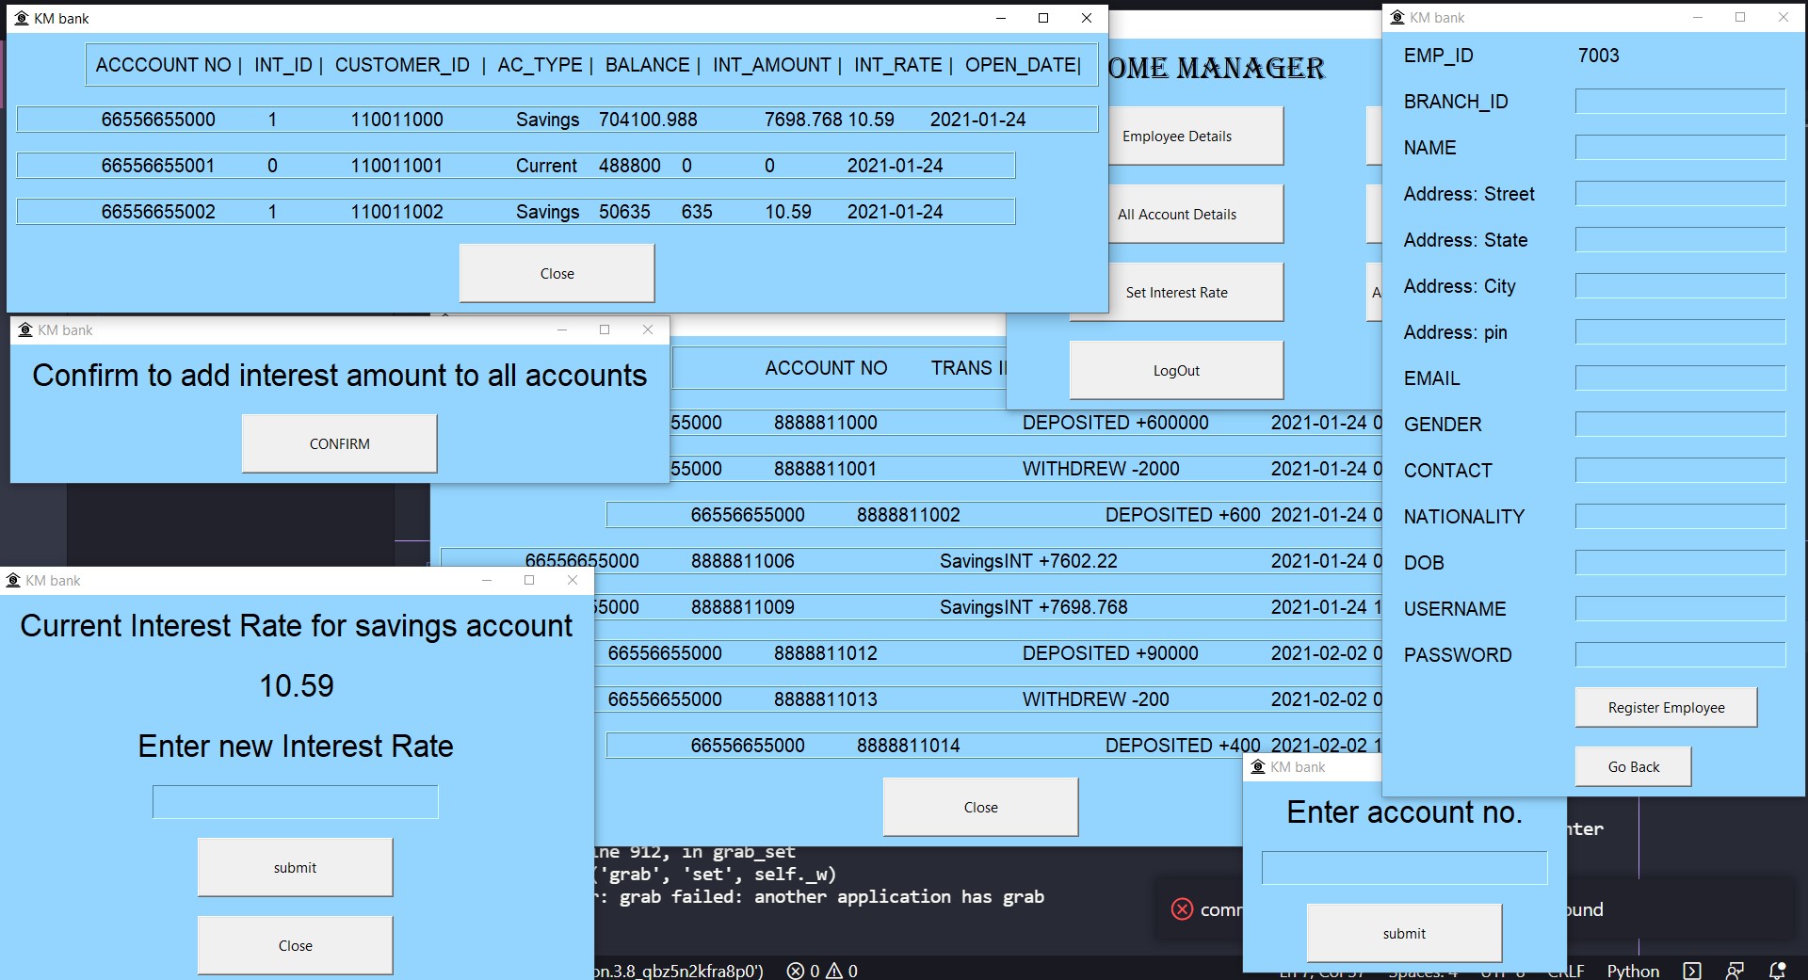Submit the new interest rate
The width and height of the screenshot is (1808, 980).
[x=295, y=867]
